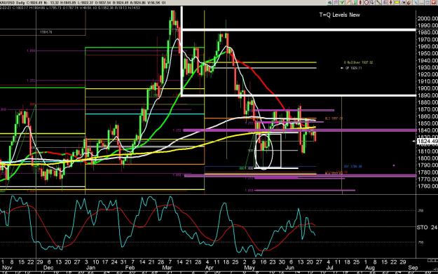438x274 pixels.
Task: Select the yellow rectangle drawing tool
Action: click(x=397, y=3)
